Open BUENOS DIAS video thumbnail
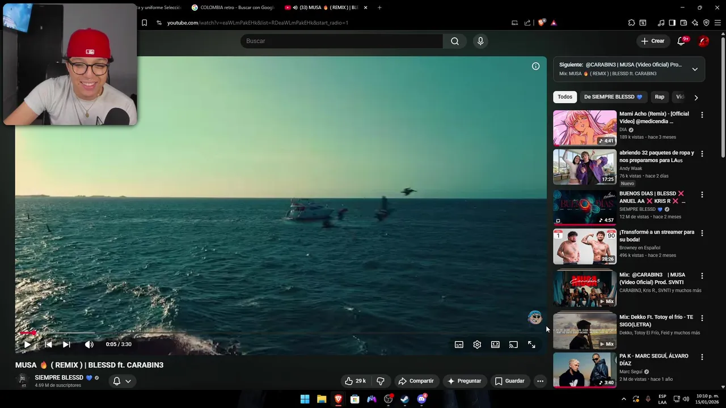 click(x=585, y=207)
